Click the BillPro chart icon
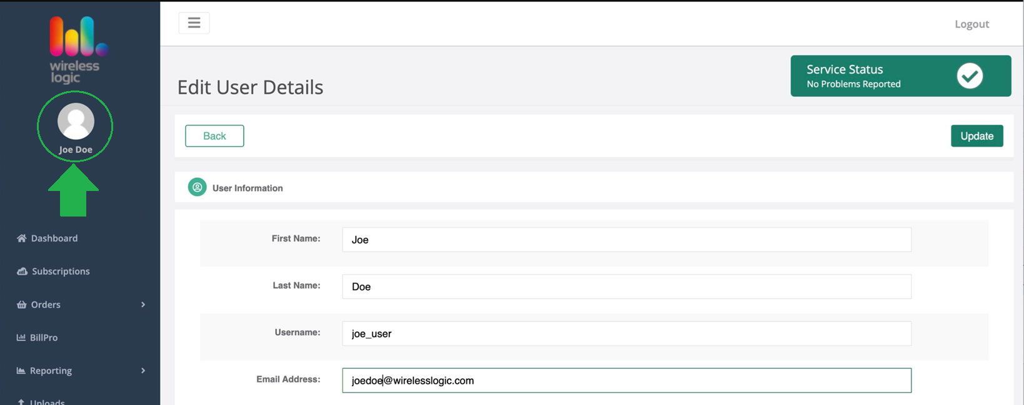The image size is (1024, 405). point(21,338)
